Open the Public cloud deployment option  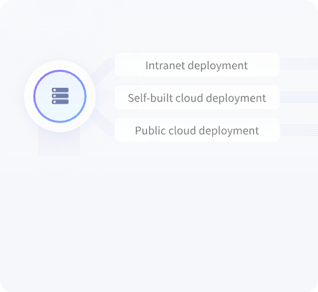pyautogui.click(x=197, y=130)
